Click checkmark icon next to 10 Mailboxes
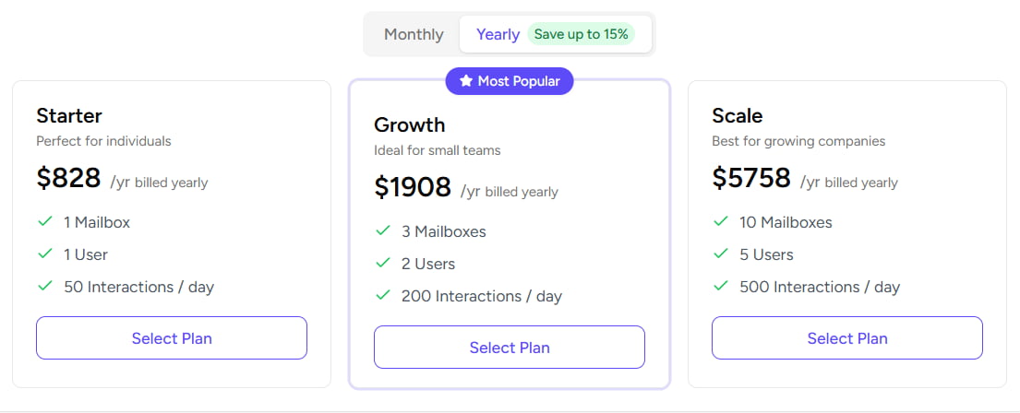 tap(720, 222)
